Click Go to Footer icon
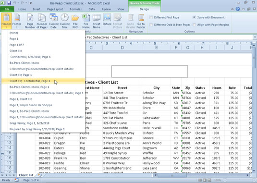This screenshot has width=257, height=183. [x=141, y=21]
